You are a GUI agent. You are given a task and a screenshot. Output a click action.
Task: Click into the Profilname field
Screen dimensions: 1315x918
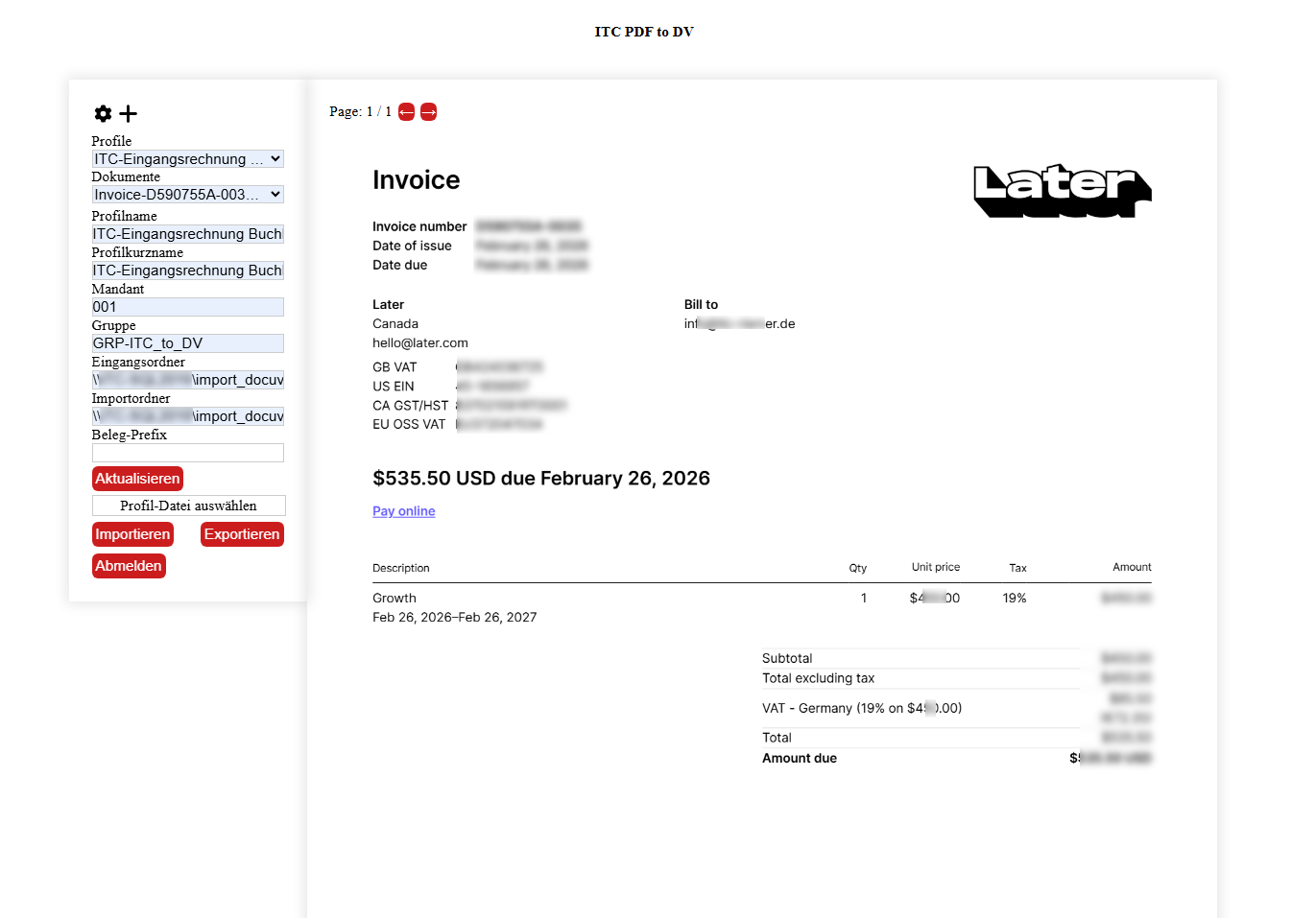(187, 233)
